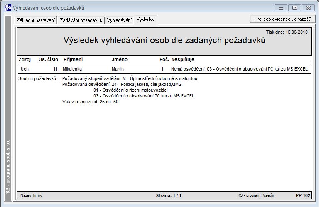
Task: Select the Uch. source cell
Action: tap(25, 69)
